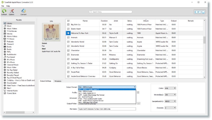Expand the SampleRate dropdown
212x120 pixels.
(x=170, y=101)
